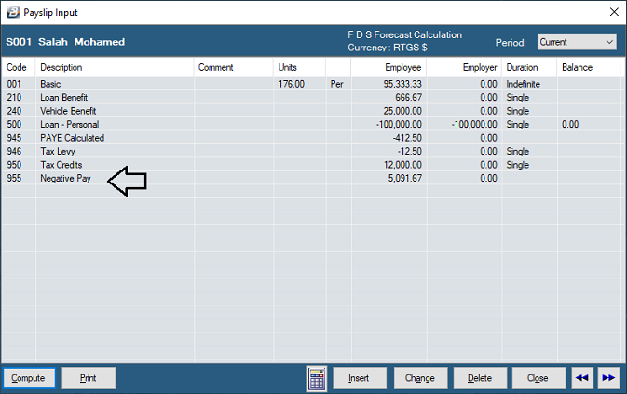The width and height of the screenshot is (627, 394).
Task: Click employee amount 25,000.00
Action: (x=402, y=111)
